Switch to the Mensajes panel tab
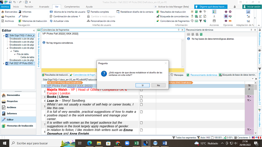The image size is (262, 147). point(177,75)
